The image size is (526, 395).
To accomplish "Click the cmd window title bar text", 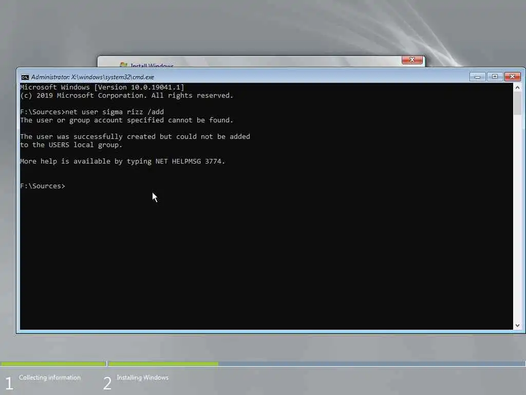I will 92,77.
